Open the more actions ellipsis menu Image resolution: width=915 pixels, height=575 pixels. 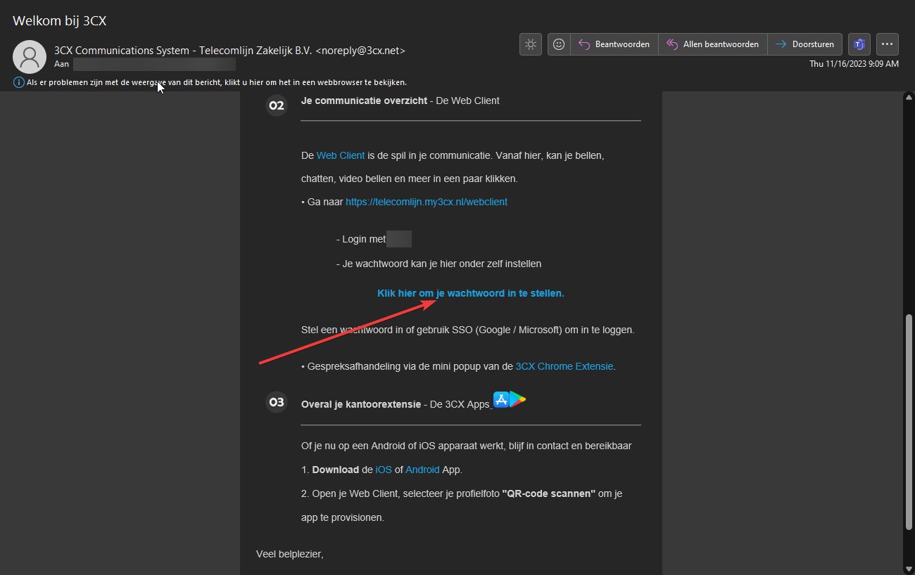tap(887, 44)
